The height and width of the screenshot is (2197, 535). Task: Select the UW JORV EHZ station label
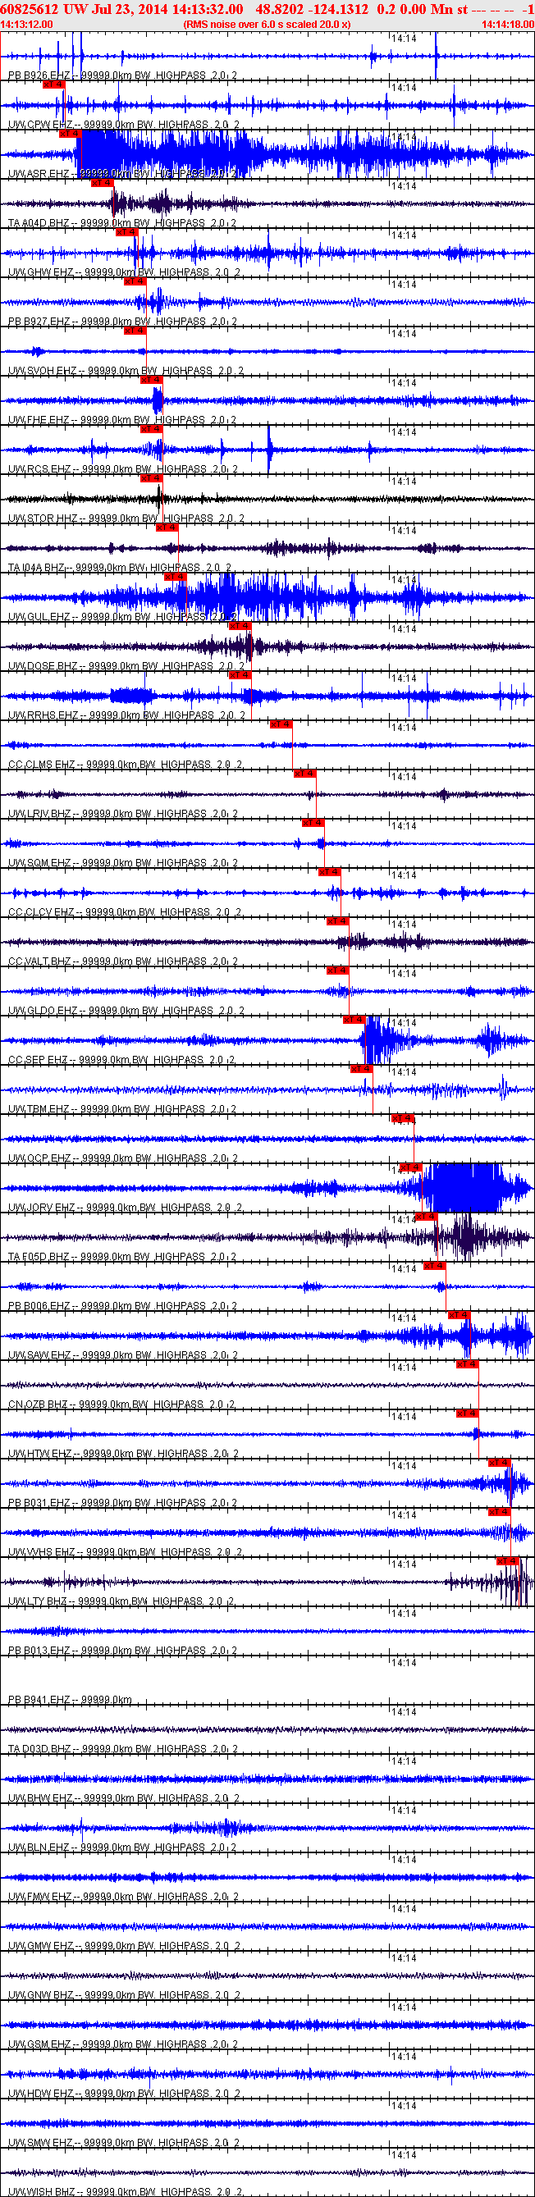click(125, 1208)
